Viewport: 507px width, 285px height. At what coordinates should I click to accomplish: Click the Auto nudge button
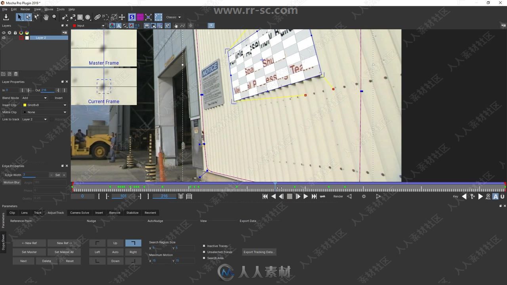click(115, 252)
